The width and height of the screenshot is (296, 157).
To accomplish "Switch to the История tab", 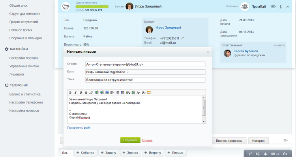I will (x=258, y=140).
